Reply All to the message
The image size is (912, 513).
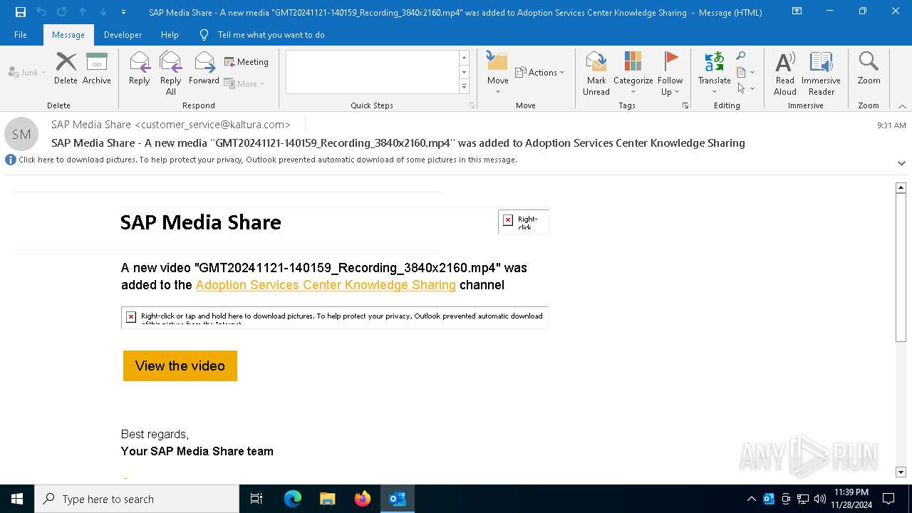170,73
